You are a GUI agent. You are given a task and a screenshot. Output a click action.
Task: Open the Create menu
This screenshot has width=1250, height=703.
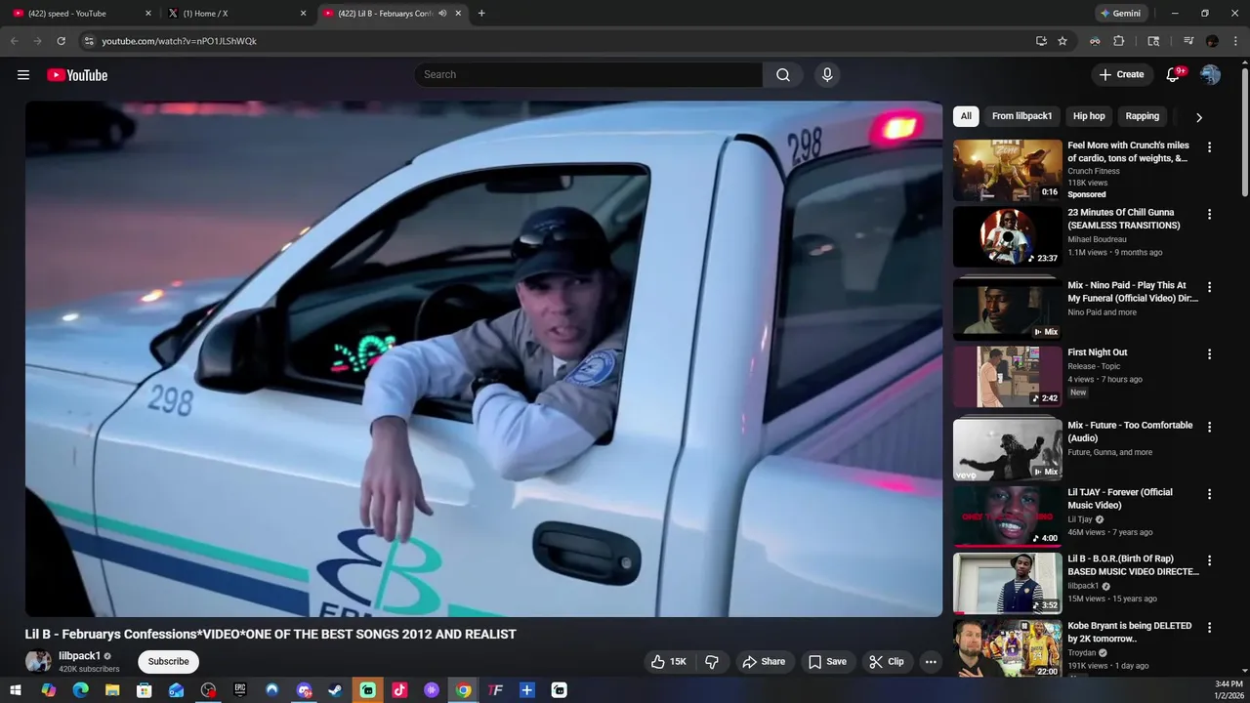[x=1121, y=75]
